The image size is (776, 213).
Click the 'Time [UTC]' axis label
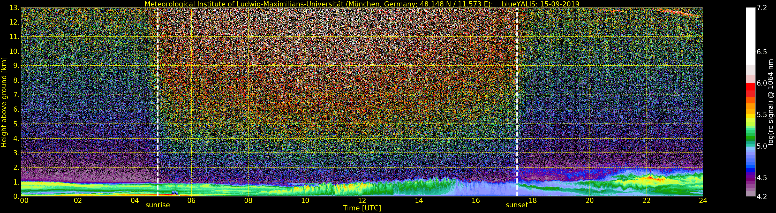(362, 208)
